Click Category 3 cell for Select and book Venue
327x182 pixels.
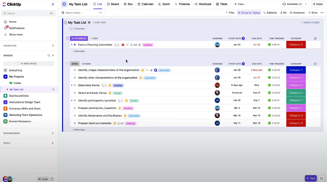tap(296, 93)
